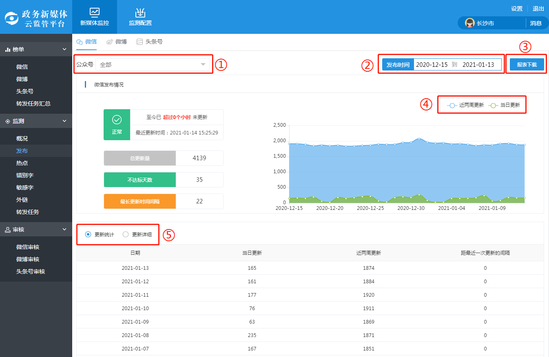Select the 更新详细 radio button

tap(126, 234)
